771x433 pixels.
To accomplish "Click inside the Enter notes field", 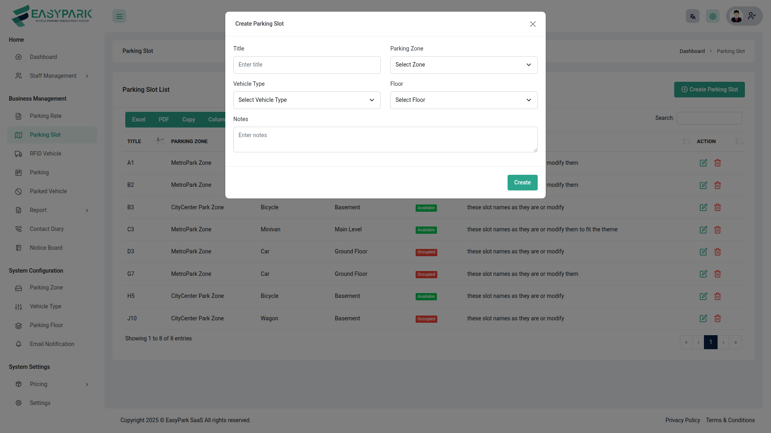I will click(x=385, y=139).
